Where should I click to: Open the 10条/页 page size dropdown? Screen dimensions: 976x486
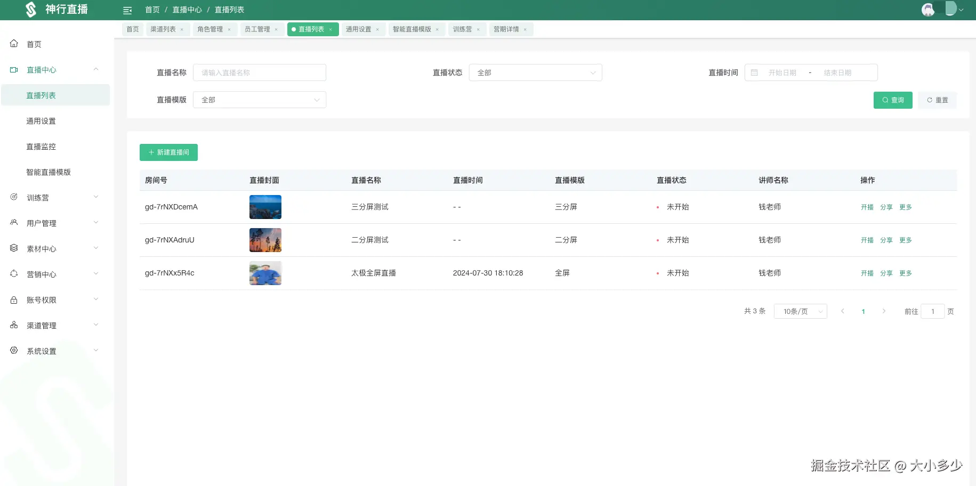tap(800, 311)
